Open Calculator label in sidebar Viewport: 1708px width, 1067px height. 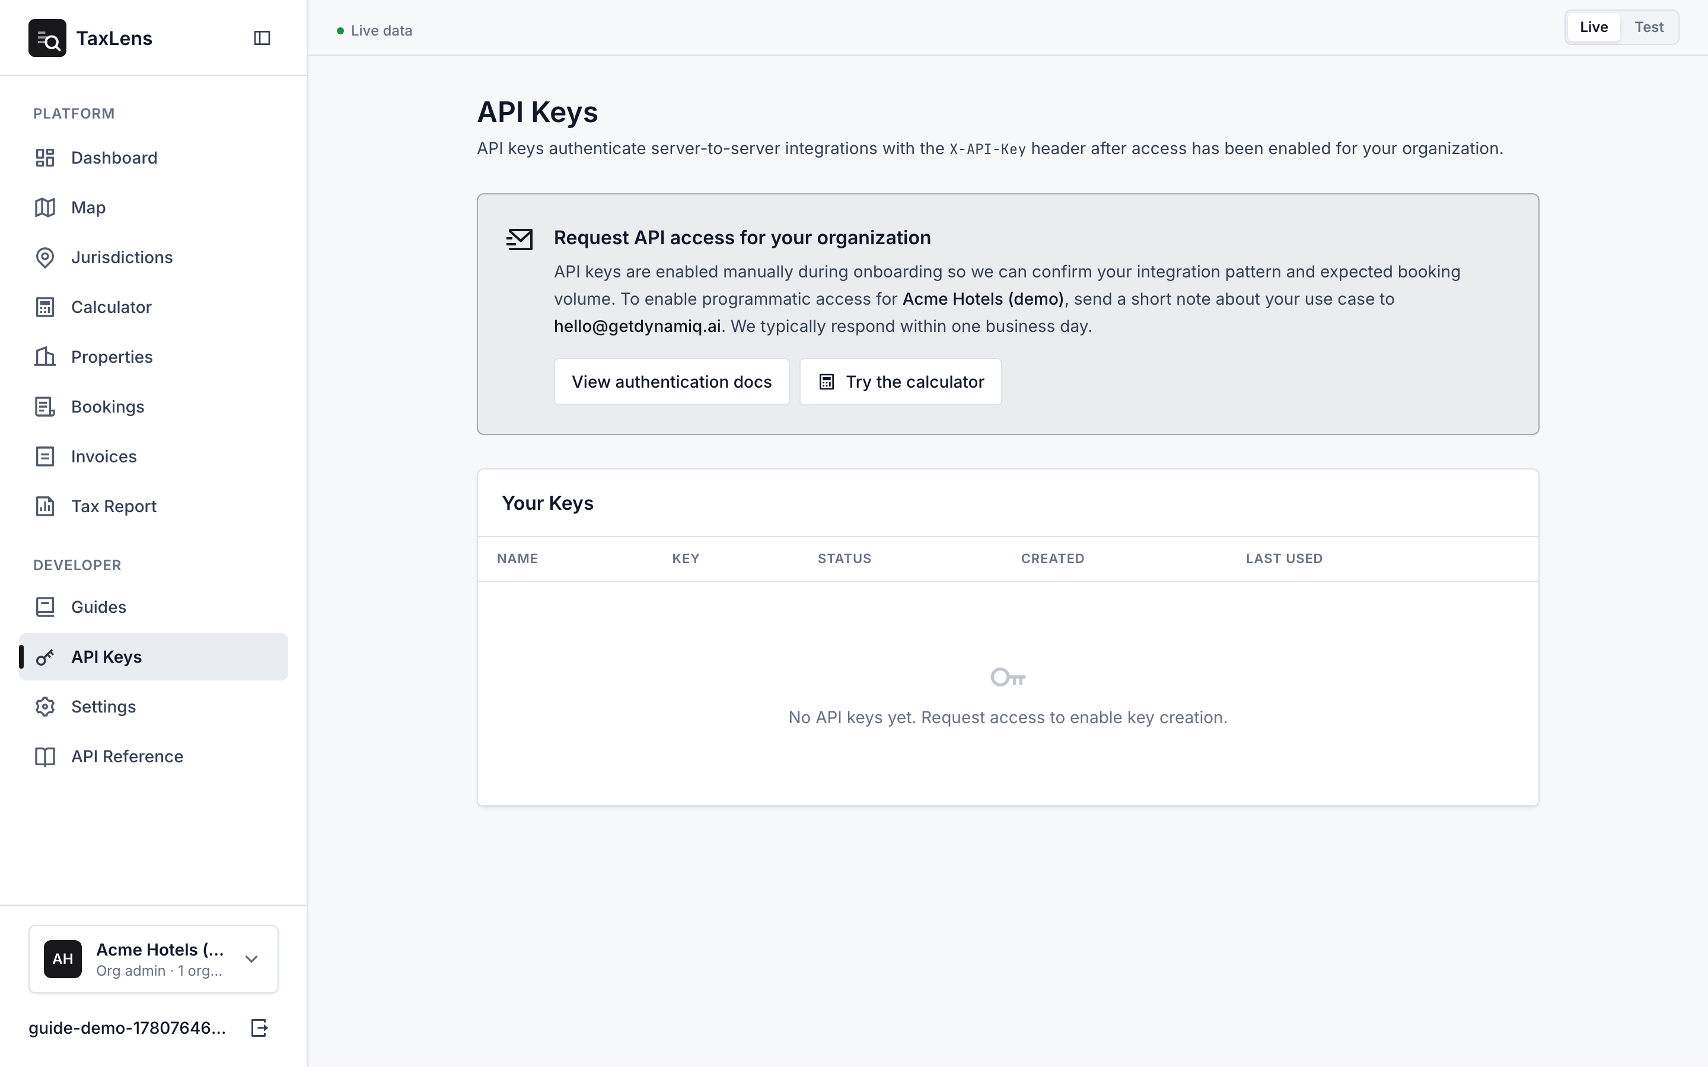coord(111,307)
